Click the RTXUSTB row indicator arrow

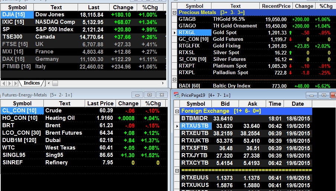[177, 126]
